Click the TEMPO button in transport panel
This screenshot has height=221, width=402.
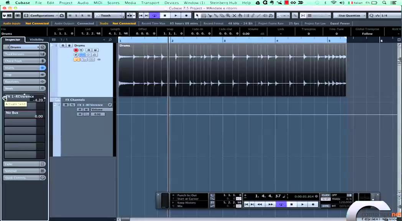[x=326, y=199]
